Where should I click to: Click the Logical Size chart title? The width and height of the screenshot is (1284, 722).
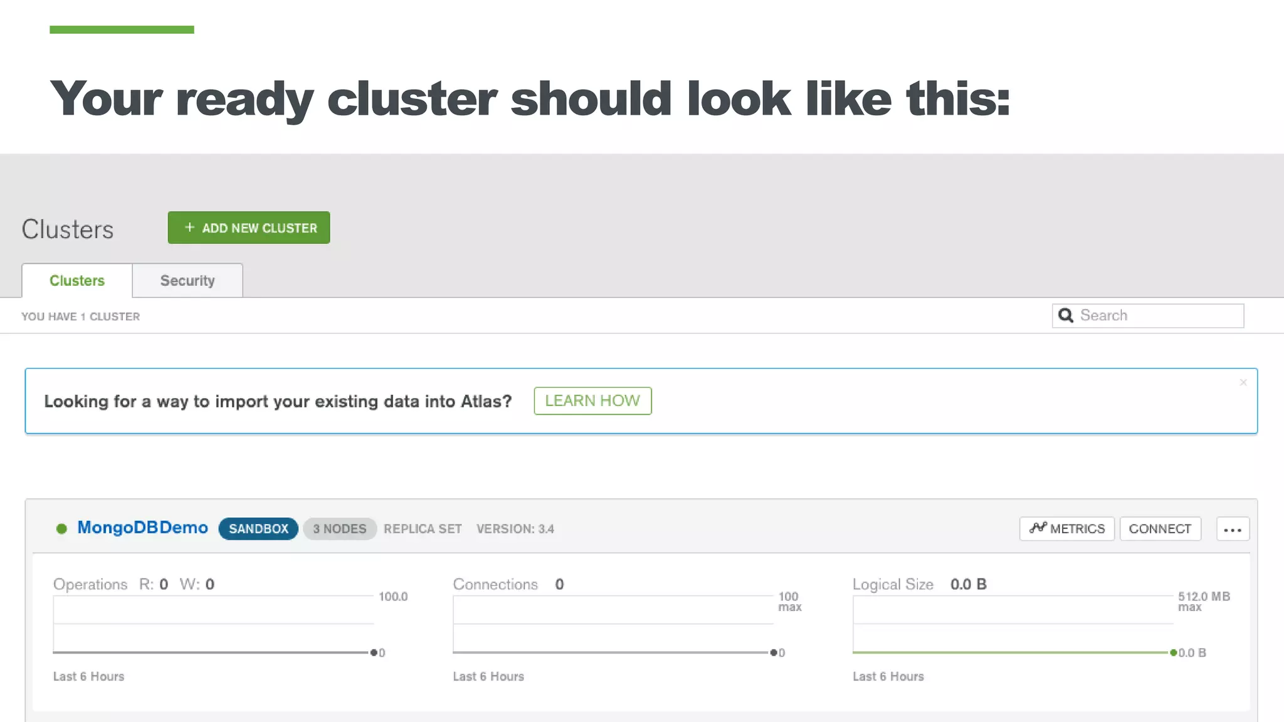(893, 584)
